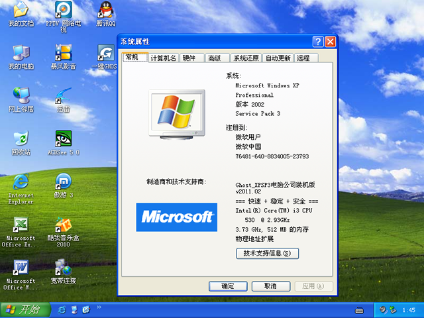The image size is (424, 318).
Task: Switch to the 自动更新 tab
Action: click(278, 58)
